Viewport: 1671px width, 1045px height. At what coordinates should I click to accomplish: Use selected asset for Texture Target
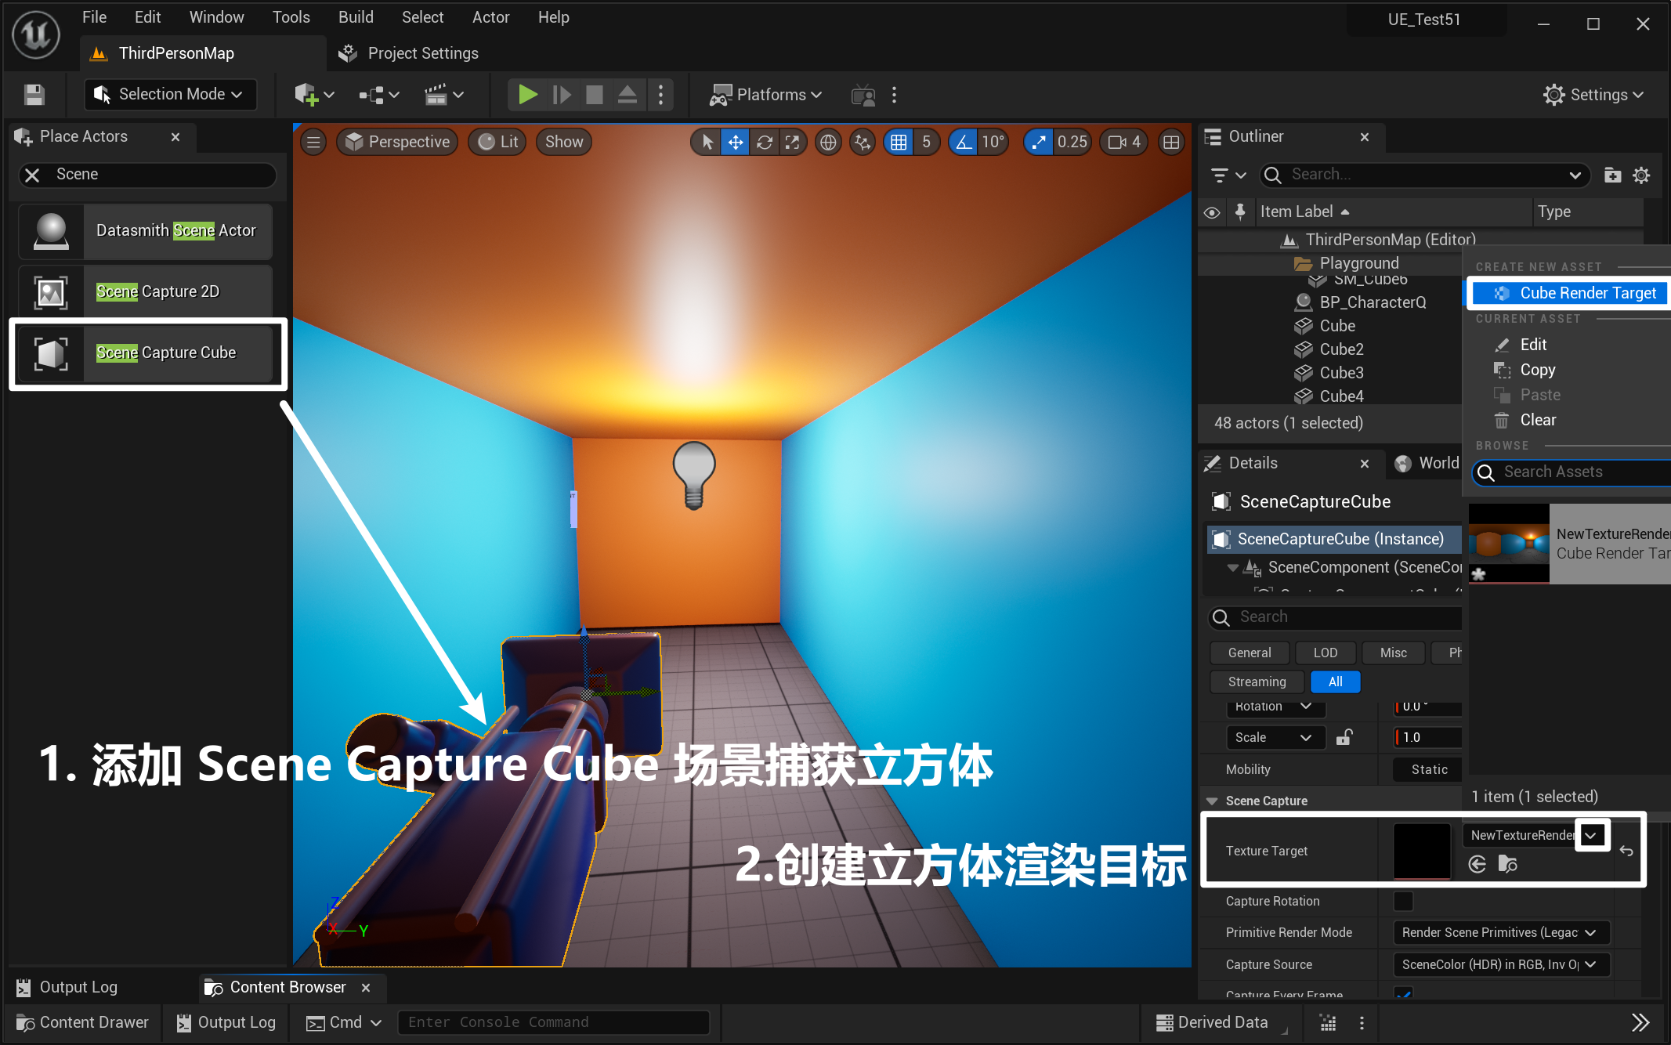1477,864
